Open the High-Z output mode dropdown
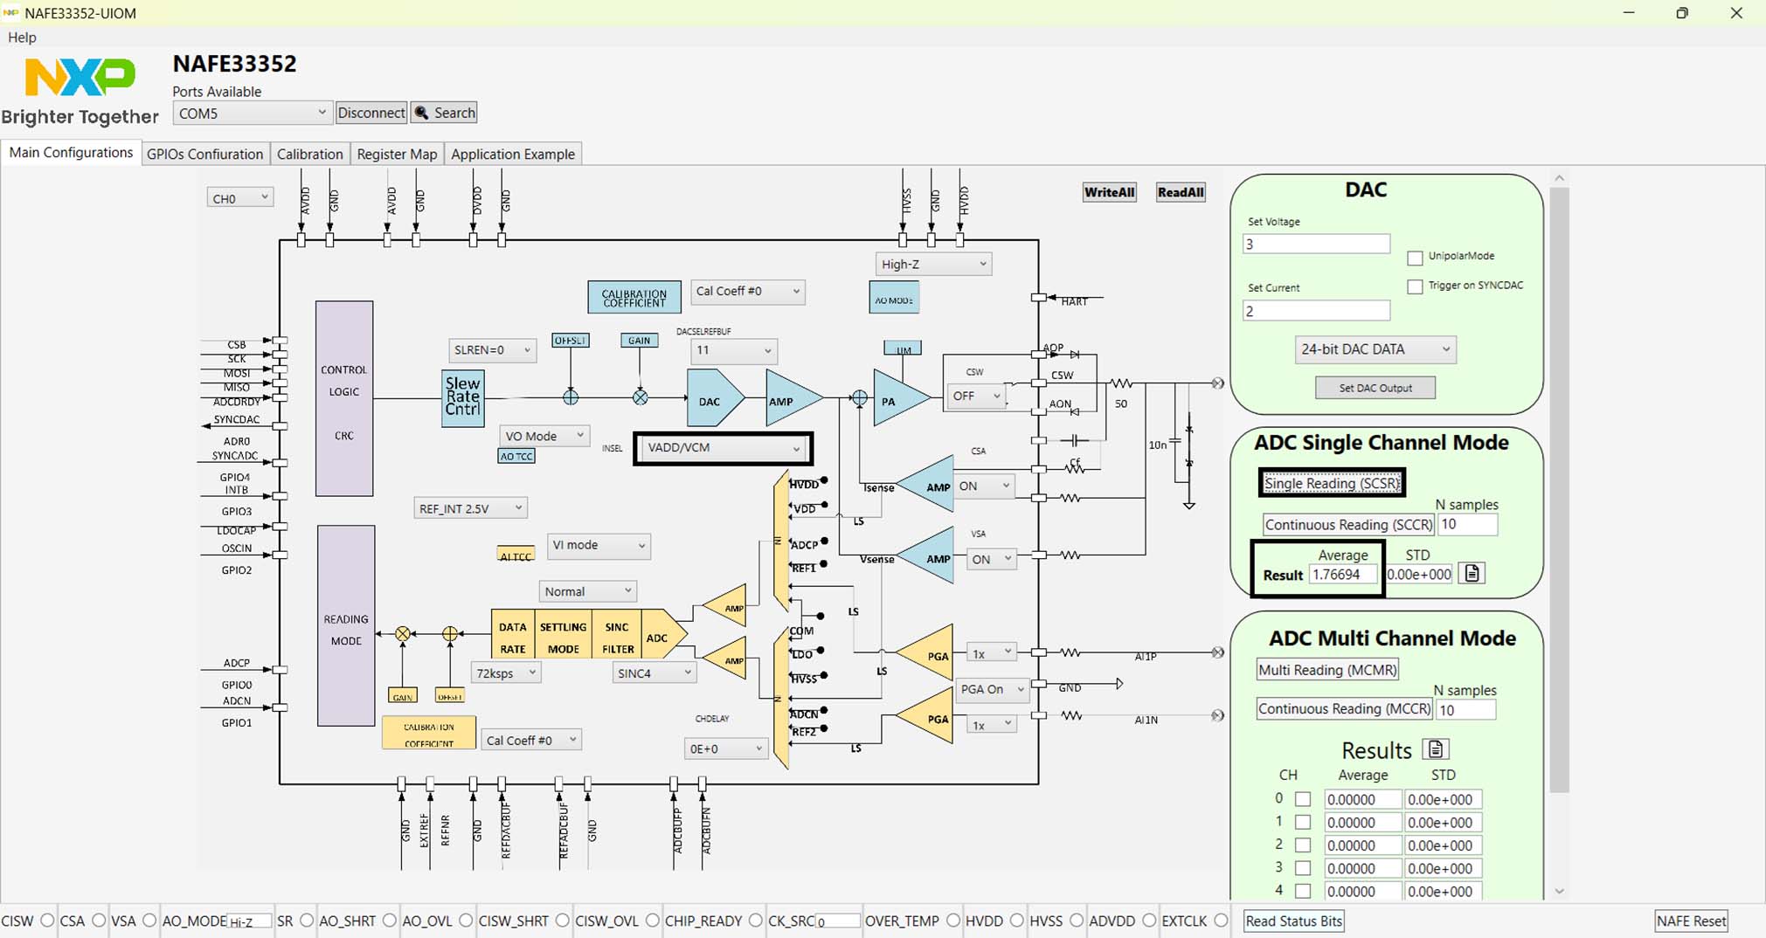 pyautogui.click(x=932, y=264)
